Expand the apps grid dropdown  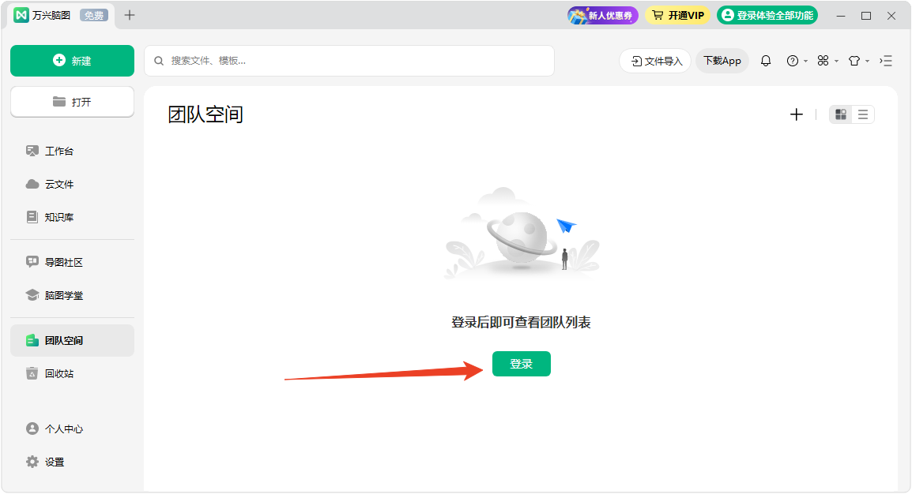[x=827, y=61]
